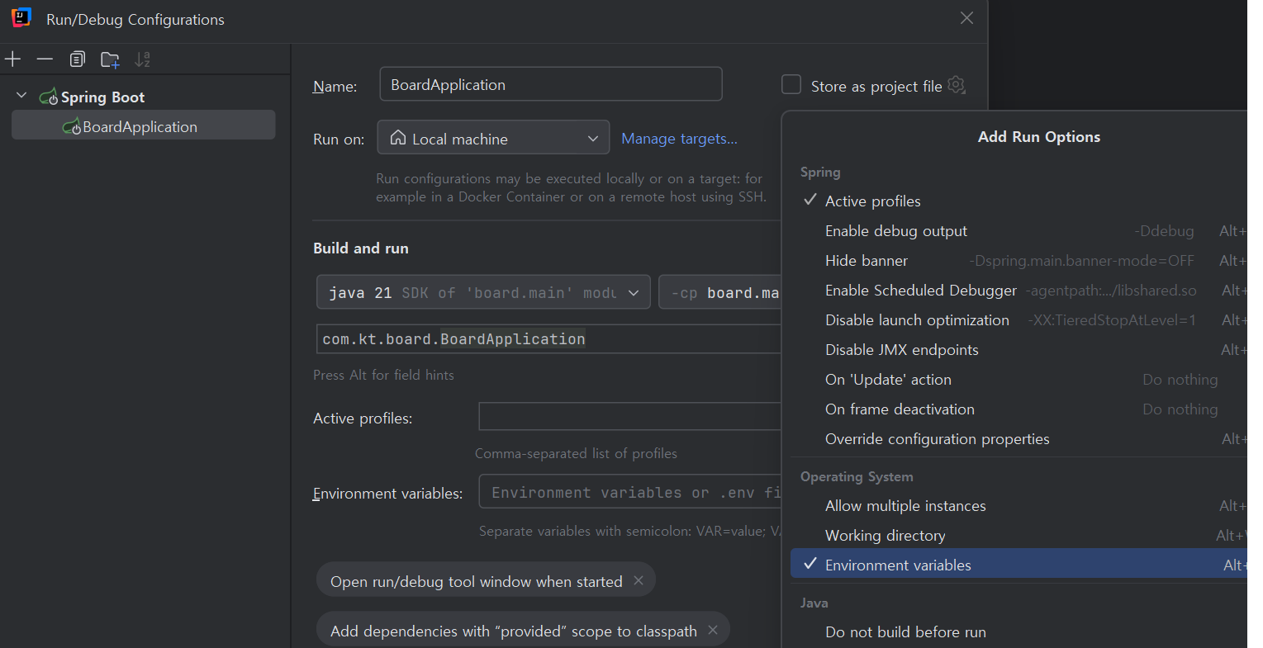Toggle Environment variables run option

pyautogui.click(x=1018, y=564)
